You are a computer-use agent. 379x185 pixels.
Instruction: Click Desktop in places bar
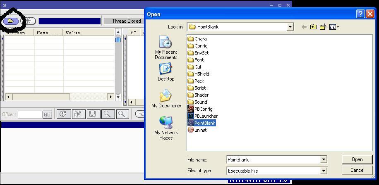tap(166, 72)
